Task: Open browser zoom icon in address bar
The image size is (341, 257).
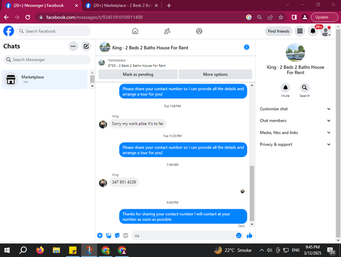Action: (259, 17)
